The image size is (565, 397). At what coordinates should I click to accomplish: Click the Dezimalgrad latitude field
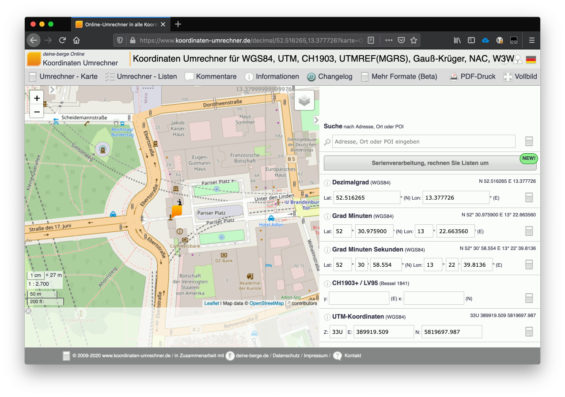coord(366,197)
